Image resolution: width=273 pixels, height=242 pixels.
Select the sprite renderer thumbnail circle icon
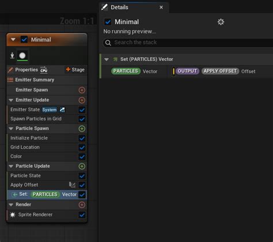click(x=22, y=56)
